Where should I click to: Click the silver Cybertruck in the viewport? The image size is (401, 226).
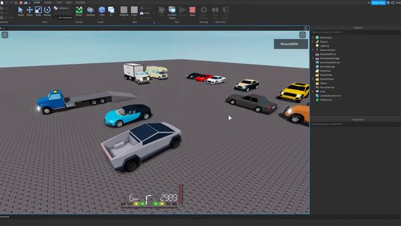click(x=141, y=146)
